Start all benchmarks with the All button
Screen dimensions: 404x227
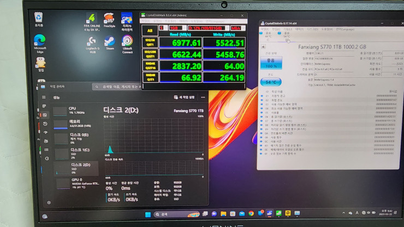tap(150, 30)
